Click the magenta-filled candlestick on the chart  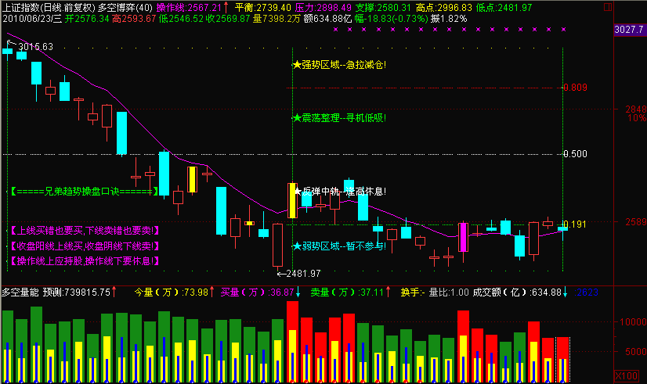coord(464,237)
